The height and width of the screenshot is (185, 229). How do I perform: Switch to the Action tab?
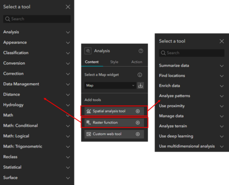(x=136, y=62)
